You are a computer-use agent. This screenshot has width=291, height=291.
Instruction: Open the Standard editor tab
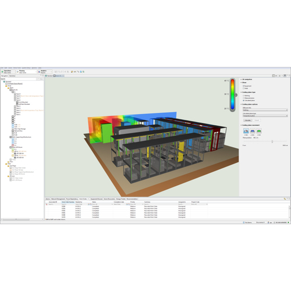pyautogui.click(x=49, y=76)
